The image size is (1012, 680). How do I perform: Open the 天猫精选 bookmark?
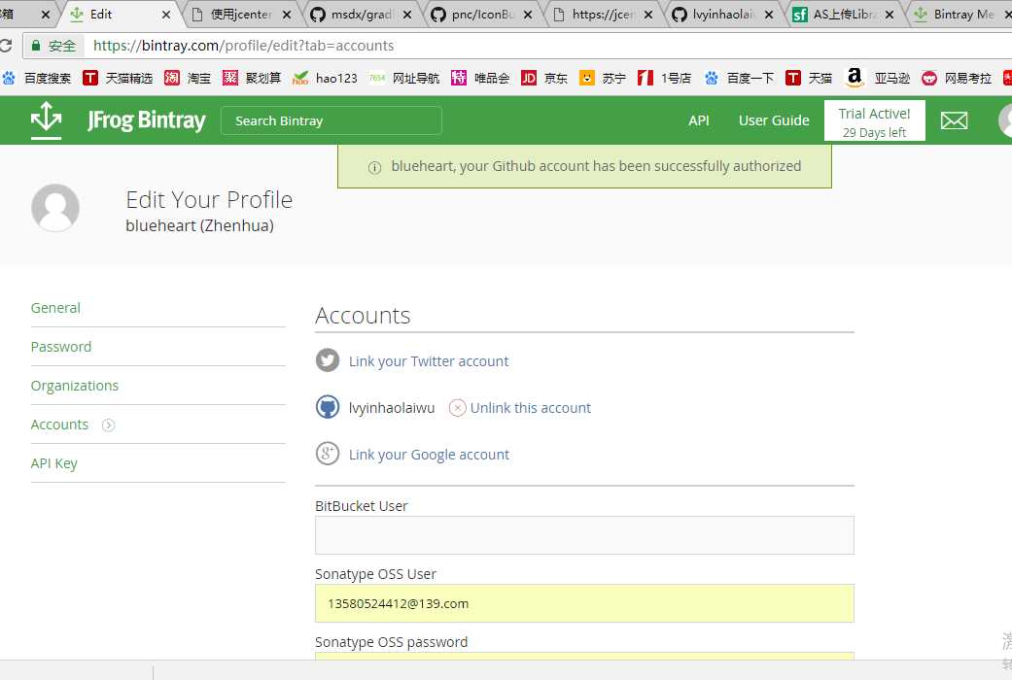[118, 78]
